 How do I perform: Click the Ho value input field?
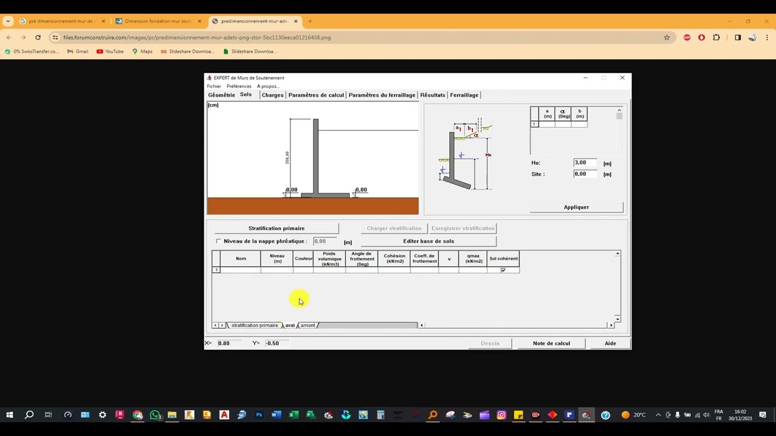pos(586,163)
